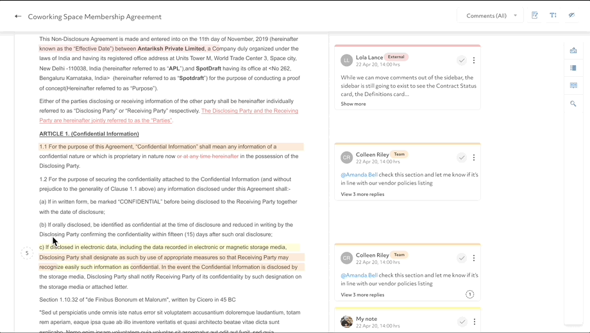Click Lola Lance's LL avatar
Screen dimensions: 590x333
346,60
